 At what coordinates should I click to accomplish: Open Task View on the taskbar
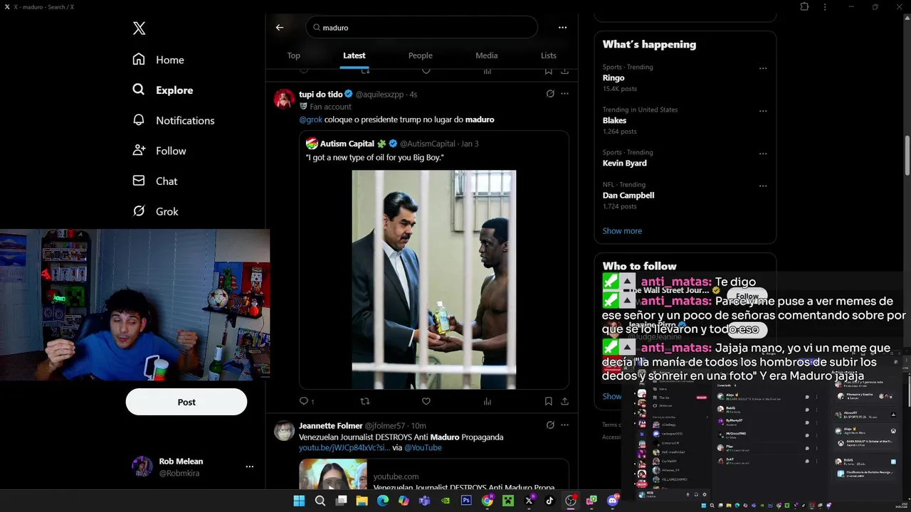(x=341, y=501)
